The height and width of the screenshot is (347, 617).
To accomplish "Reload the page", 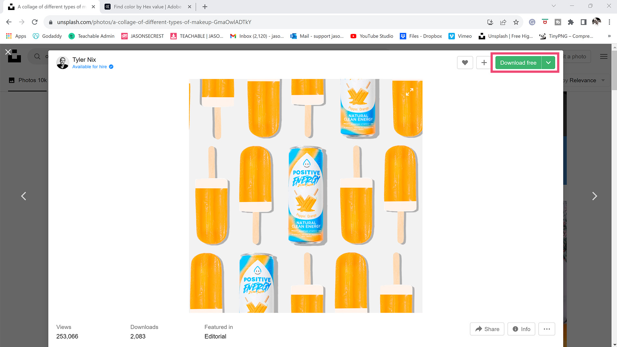I will [35, 22].
